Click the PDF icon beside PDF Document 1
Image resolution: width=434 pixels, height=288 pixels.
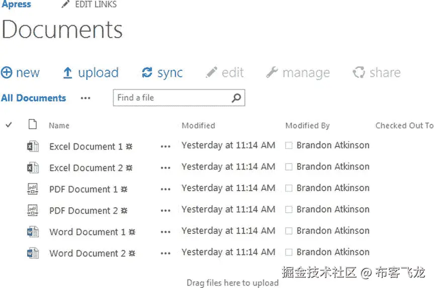[x=33, y=189]
